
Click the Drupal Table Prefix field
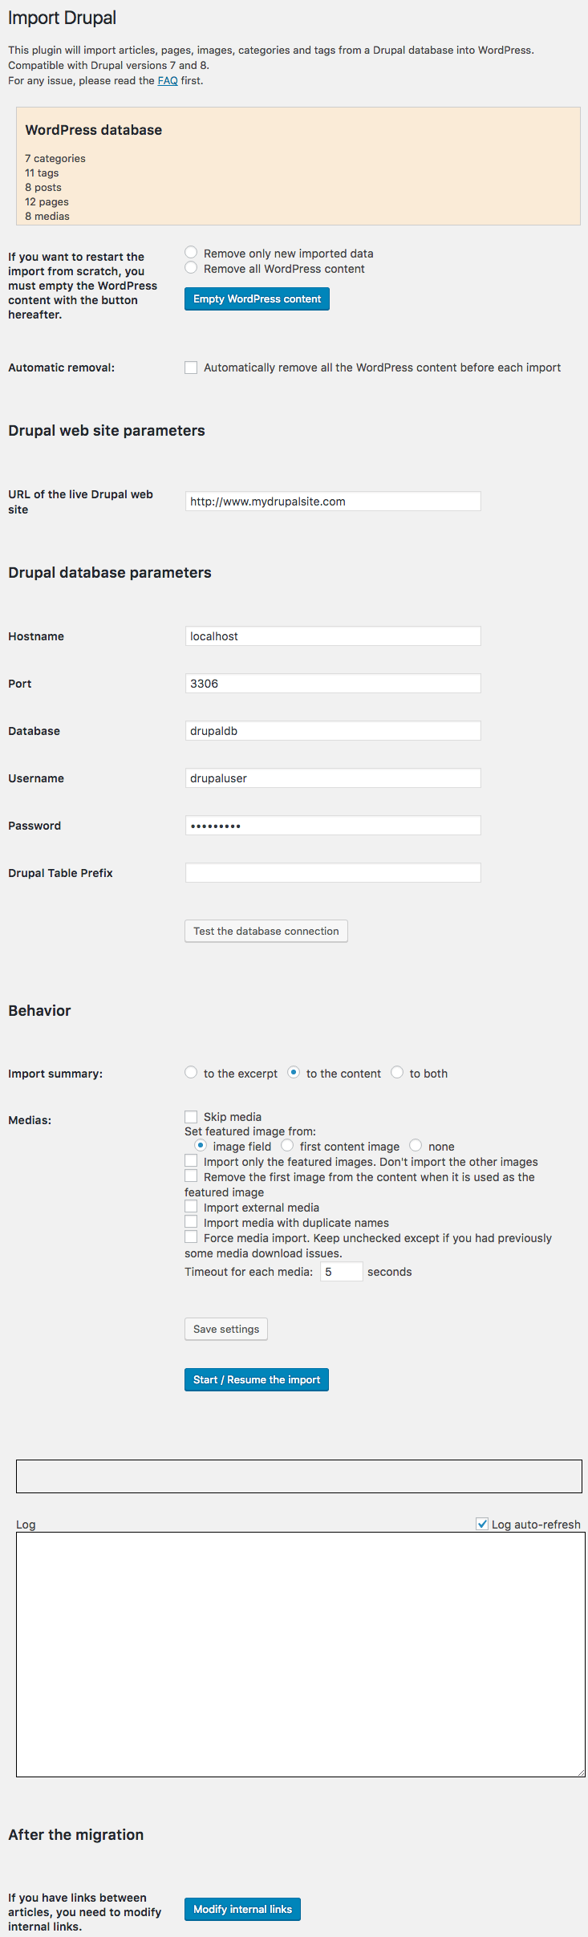333,873
